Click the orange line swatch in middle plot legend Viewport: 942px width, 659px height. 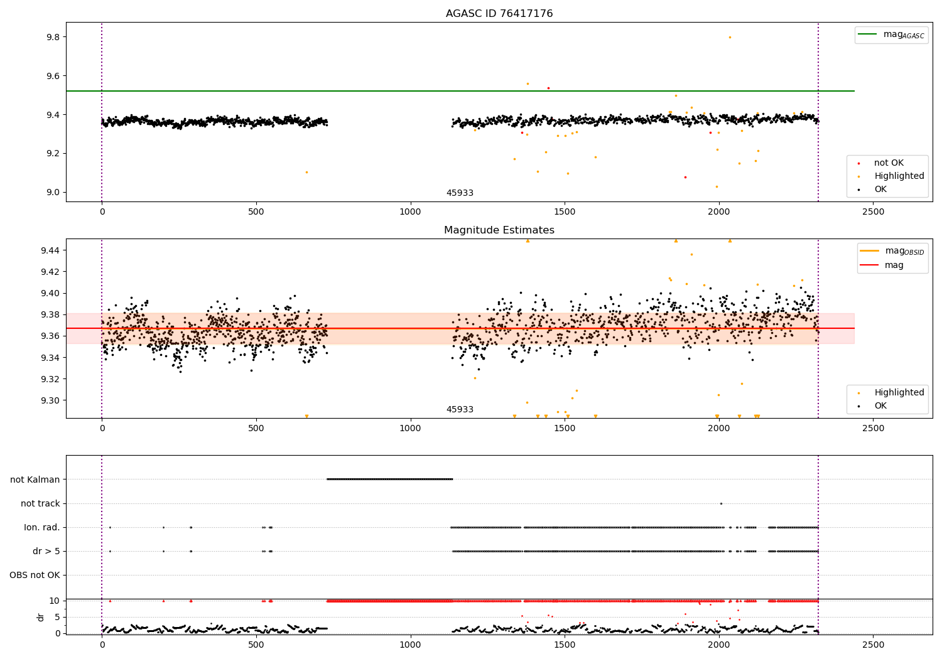click(869, 251)
